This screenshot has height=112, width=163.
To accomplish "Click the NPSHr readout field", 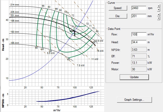I will coord(139,49).
